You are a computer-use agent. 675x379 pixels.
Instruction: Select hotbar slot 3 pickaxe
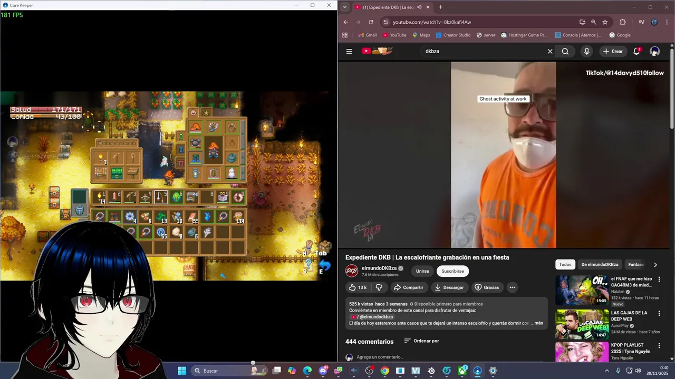coord(130,197)
